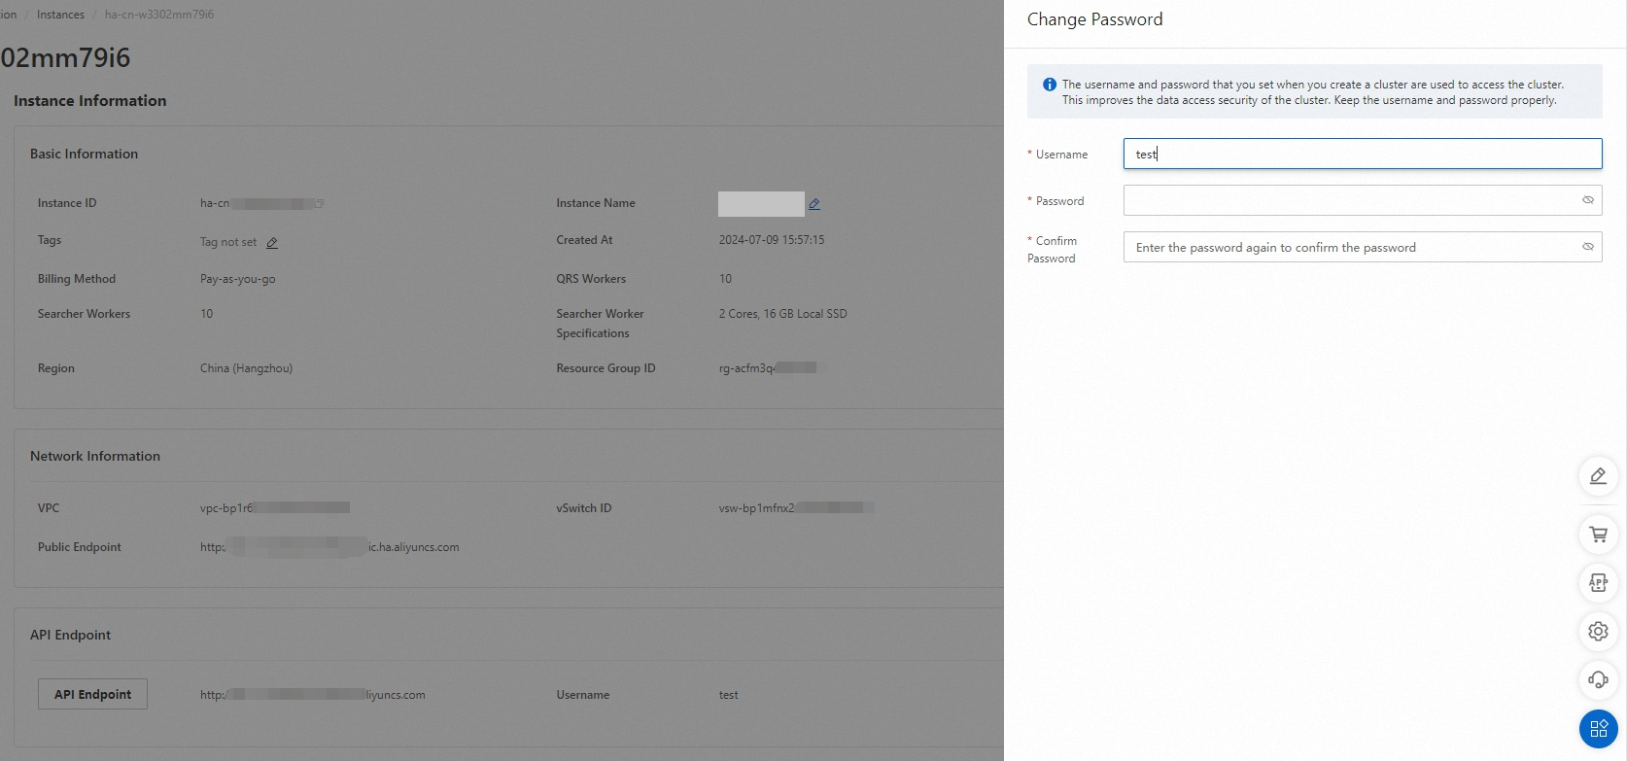Open the feedback edit floating icon
This screenshot has height=761, width=1627.
(1598, 476)
